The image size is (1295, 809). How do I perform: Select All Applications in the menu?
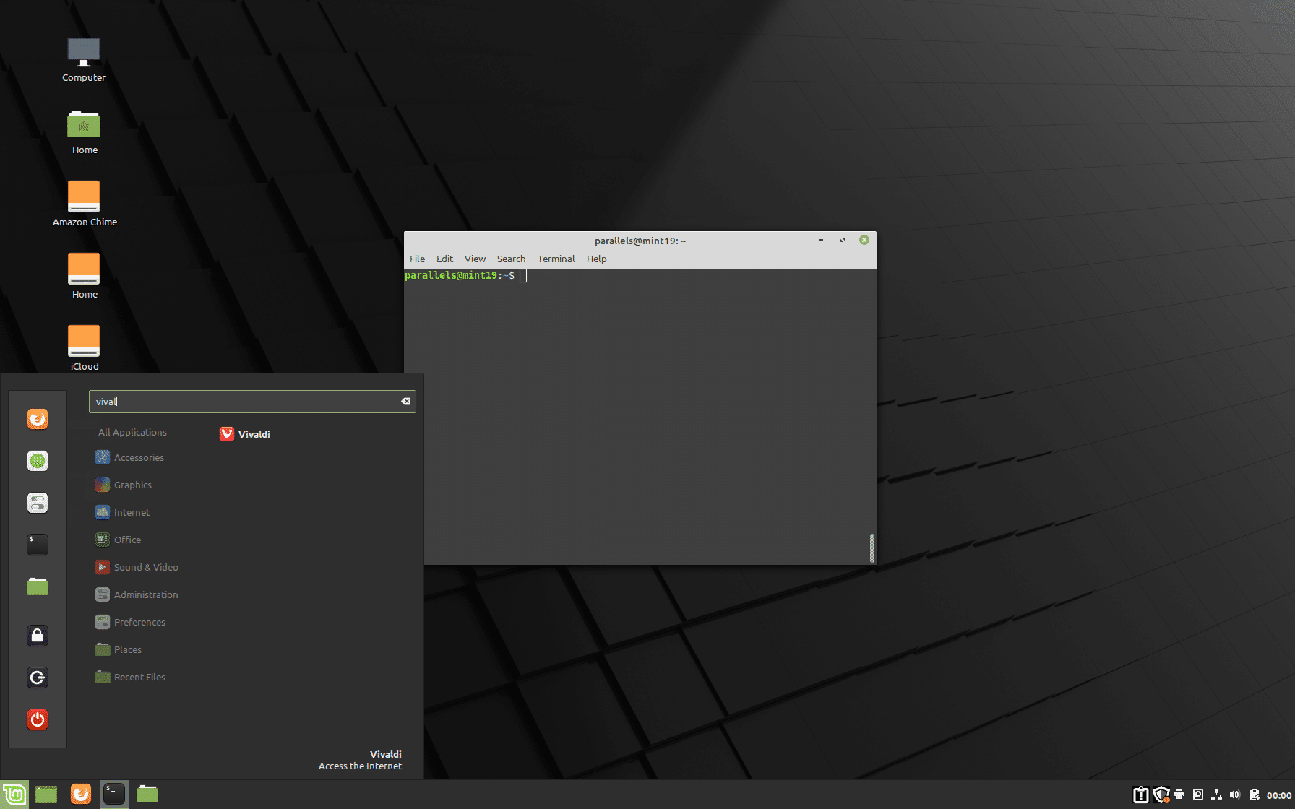132,432
